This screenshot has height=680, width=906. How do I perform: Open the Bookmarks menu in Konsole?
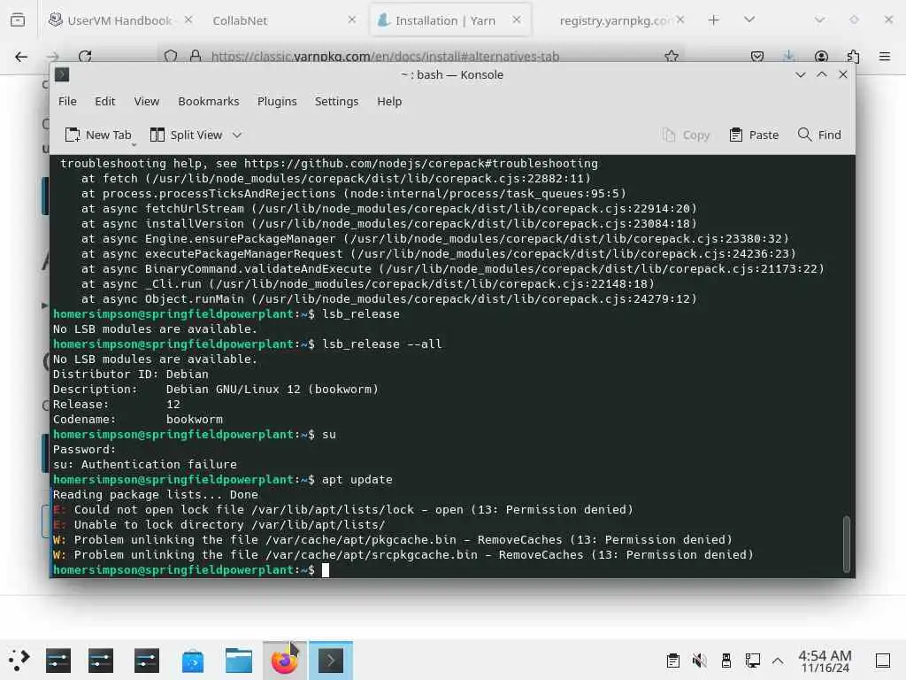click(x=208, y=101)
